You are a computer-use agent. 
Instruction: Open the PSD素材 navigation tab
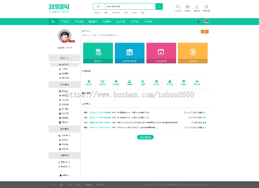pyautogui.click(x=107, y=22)
